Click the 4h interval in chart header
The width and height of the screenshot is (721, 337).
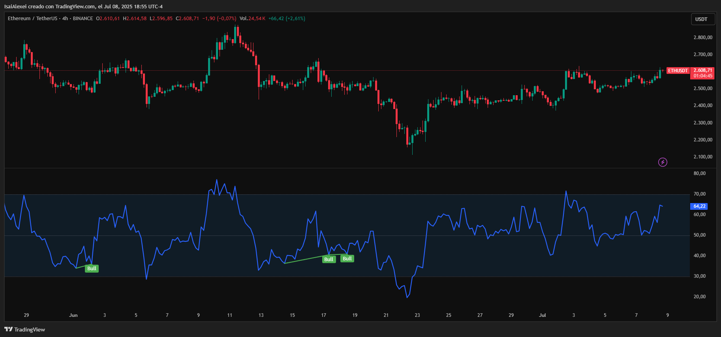[x=65, y=19]
